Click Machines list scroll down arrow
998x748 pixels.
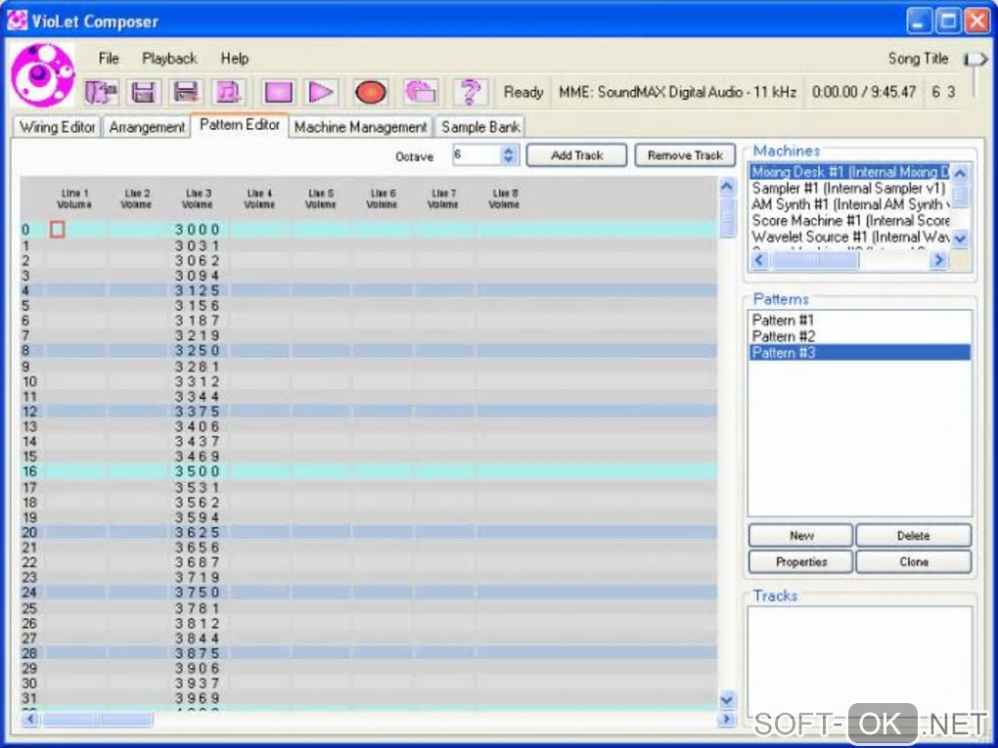(x=960, y=239)
